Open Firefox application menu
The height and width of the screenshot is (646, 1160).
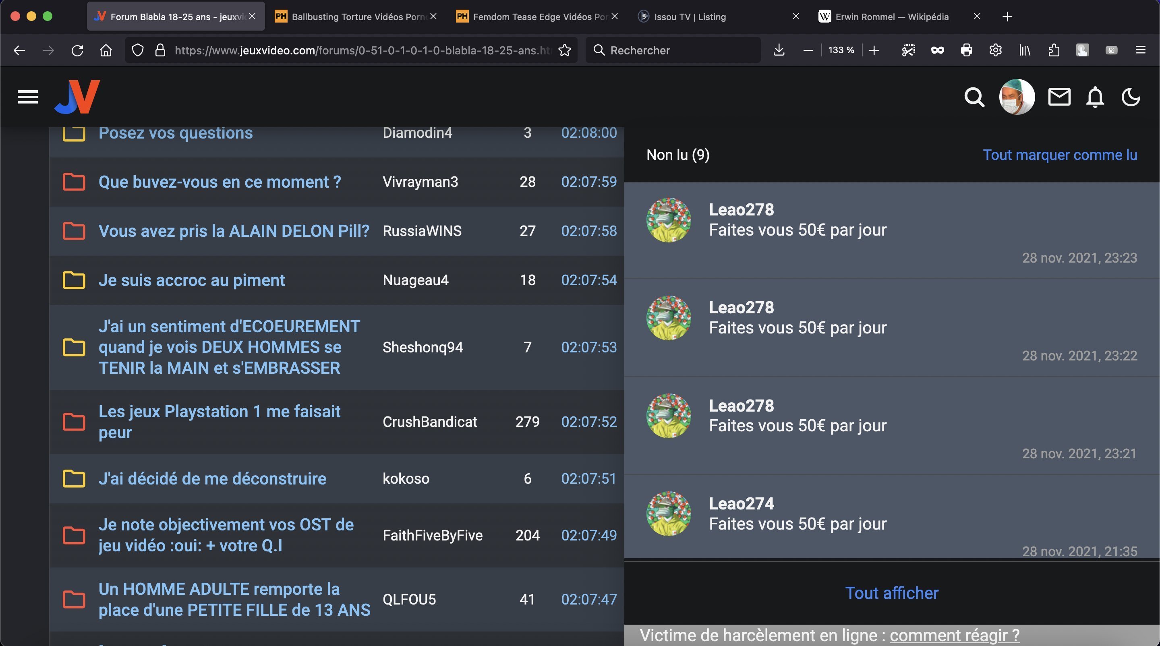pos(1140,50)
